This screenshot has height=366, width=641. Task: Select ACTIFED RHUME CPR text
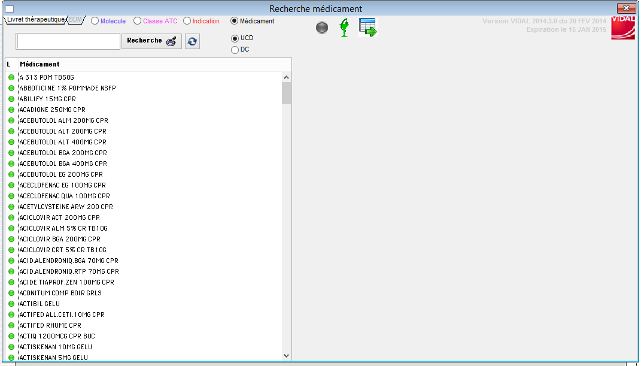tap(50, 325)
